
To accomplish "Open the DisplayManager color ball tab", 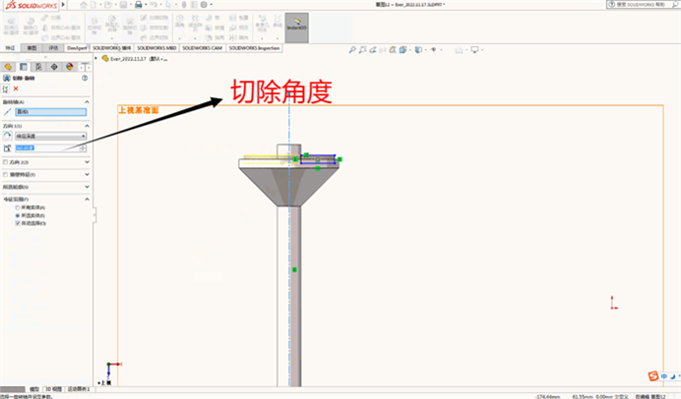I will point(70,67).
